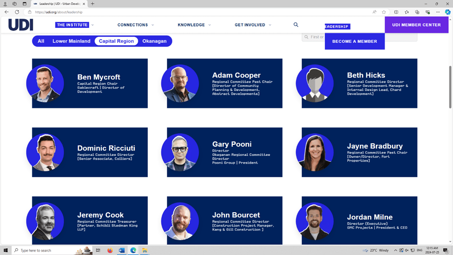The width and height of the screenshot is (453, 255).
Task: Expand The Institute dropdown menu
Action: [74, 25]
